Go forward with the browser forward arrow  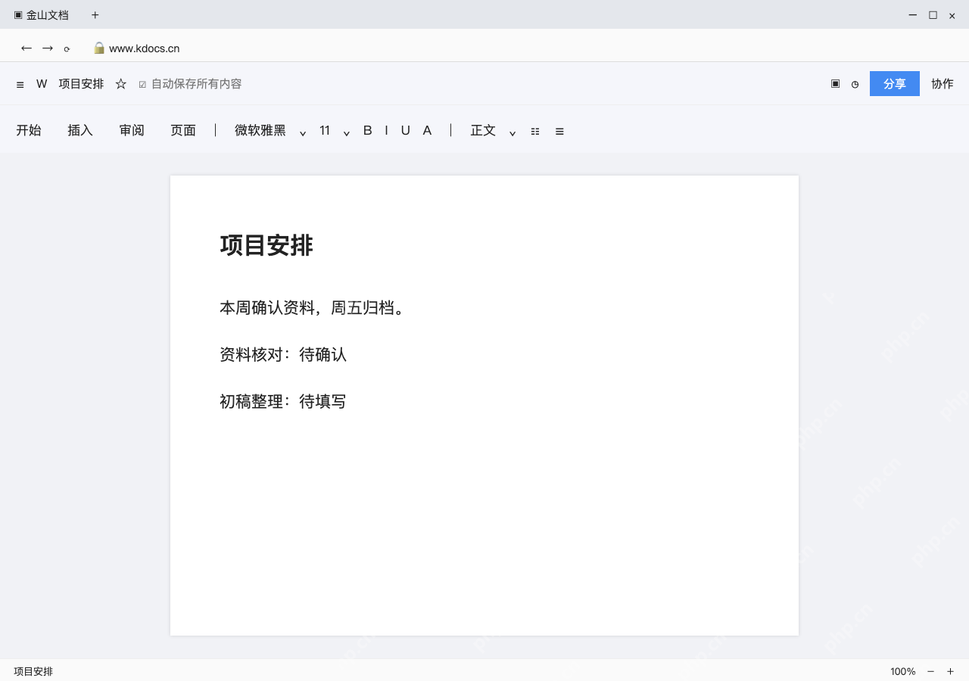[x=48, y=48]
